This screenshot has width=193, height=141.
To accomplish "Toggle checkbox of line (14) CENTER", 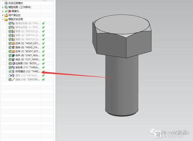I will pyautogui.click(x=10, y=80).
